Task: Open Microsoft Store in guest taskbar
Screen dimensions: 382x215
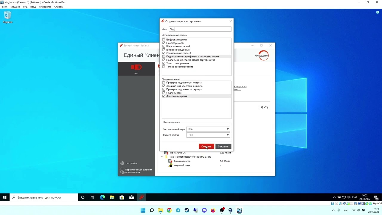Action: 122,197
